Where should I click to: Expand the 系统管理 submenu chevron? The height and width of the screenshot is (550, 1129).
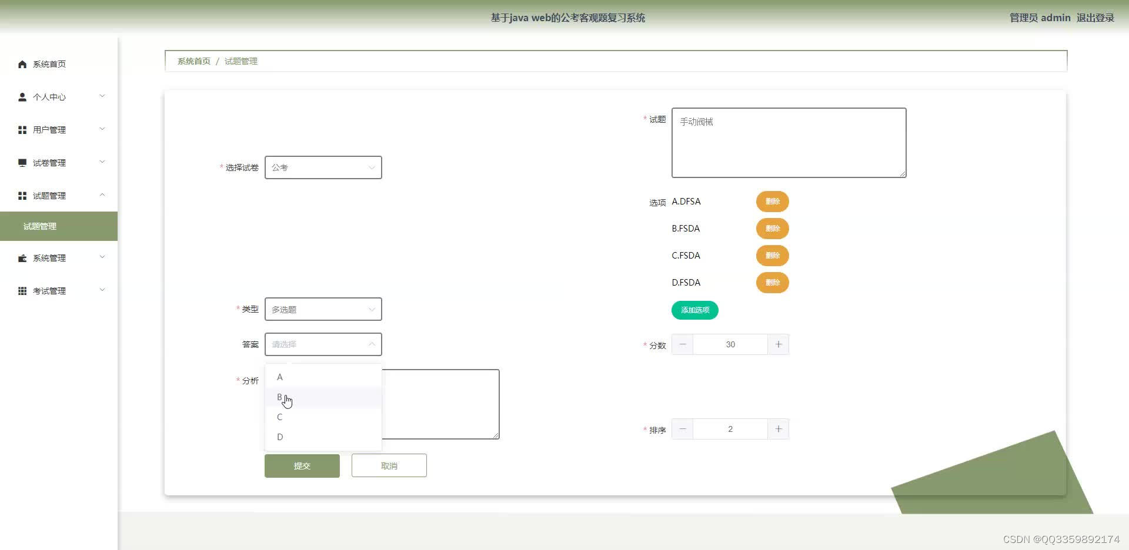point(102,257)
